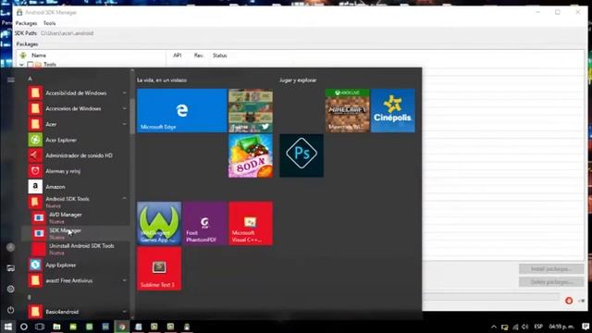The height and width of the screenshot is (333, 592).
Task: Open the Action Center notification icon
Action: [586, 327]
